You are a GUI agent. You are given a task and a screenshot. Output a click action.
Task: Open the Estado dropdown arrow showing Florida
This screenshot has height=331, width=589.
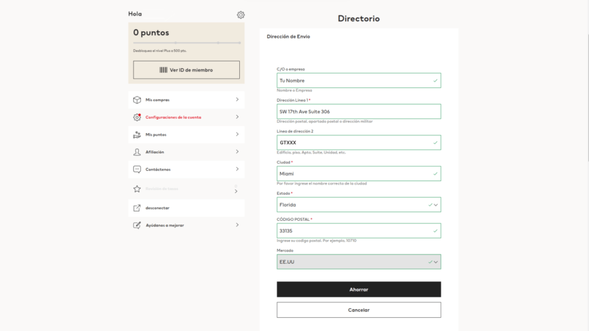pos(436,205)
